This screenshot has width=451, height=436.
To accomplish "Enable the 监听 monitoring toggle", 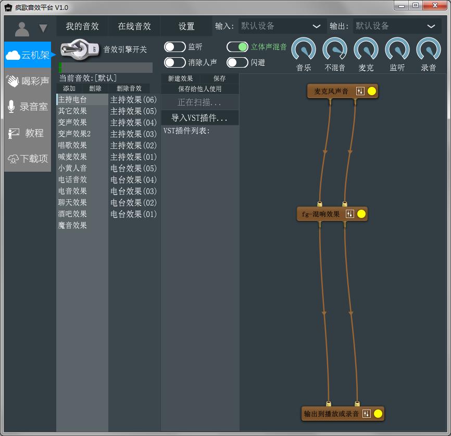I will coord(174,47).
